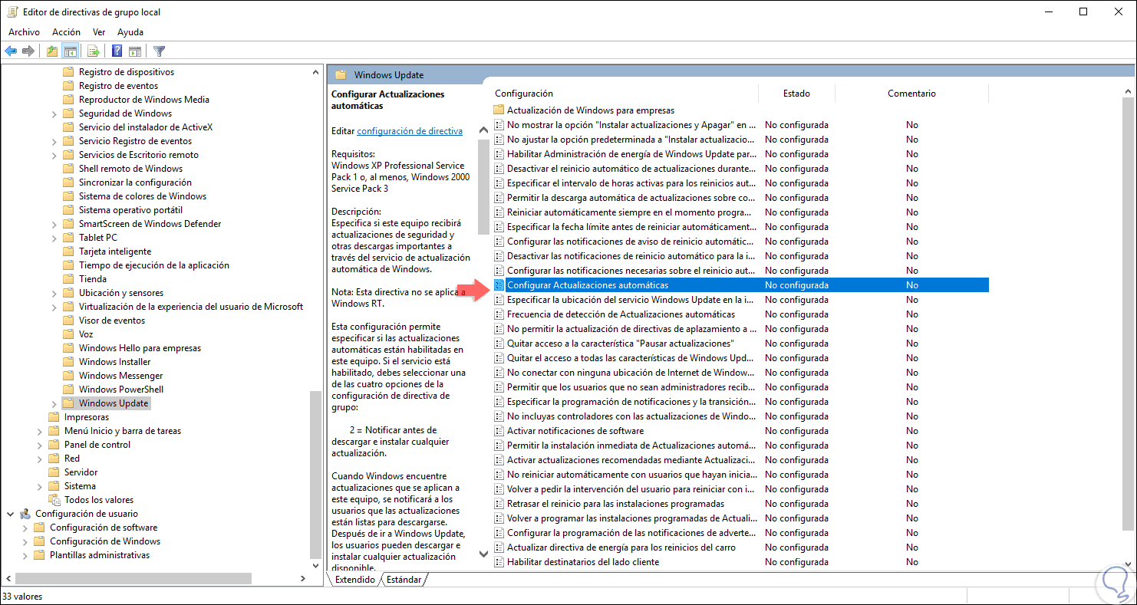
Task: Expand the Windows Update tree node
Action: [54, 403]
